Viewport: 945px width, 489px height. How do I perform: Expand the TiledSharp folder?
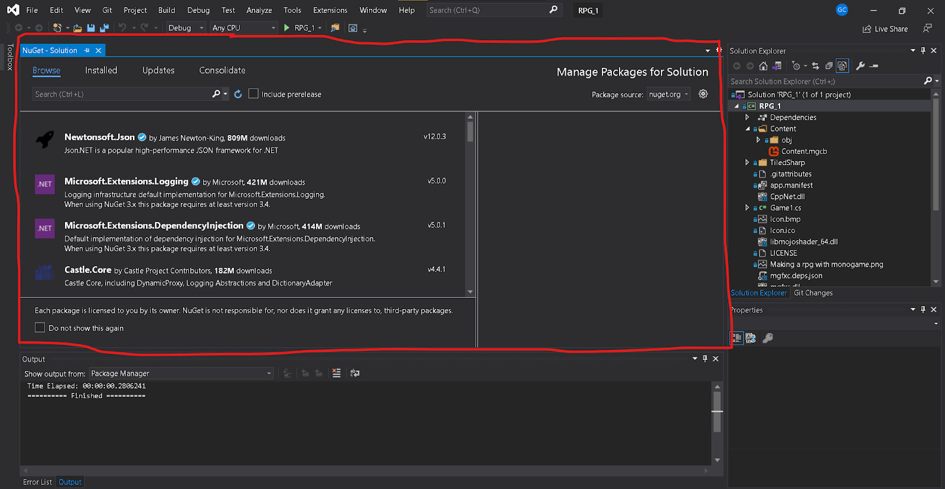(x=747, y=162)
